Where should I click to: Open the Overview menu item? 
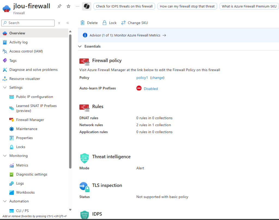click(x=34, y=33)
